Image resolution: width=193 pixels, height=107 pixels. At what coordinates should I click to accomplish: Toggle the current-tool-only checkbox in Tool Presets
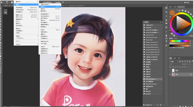144,105
